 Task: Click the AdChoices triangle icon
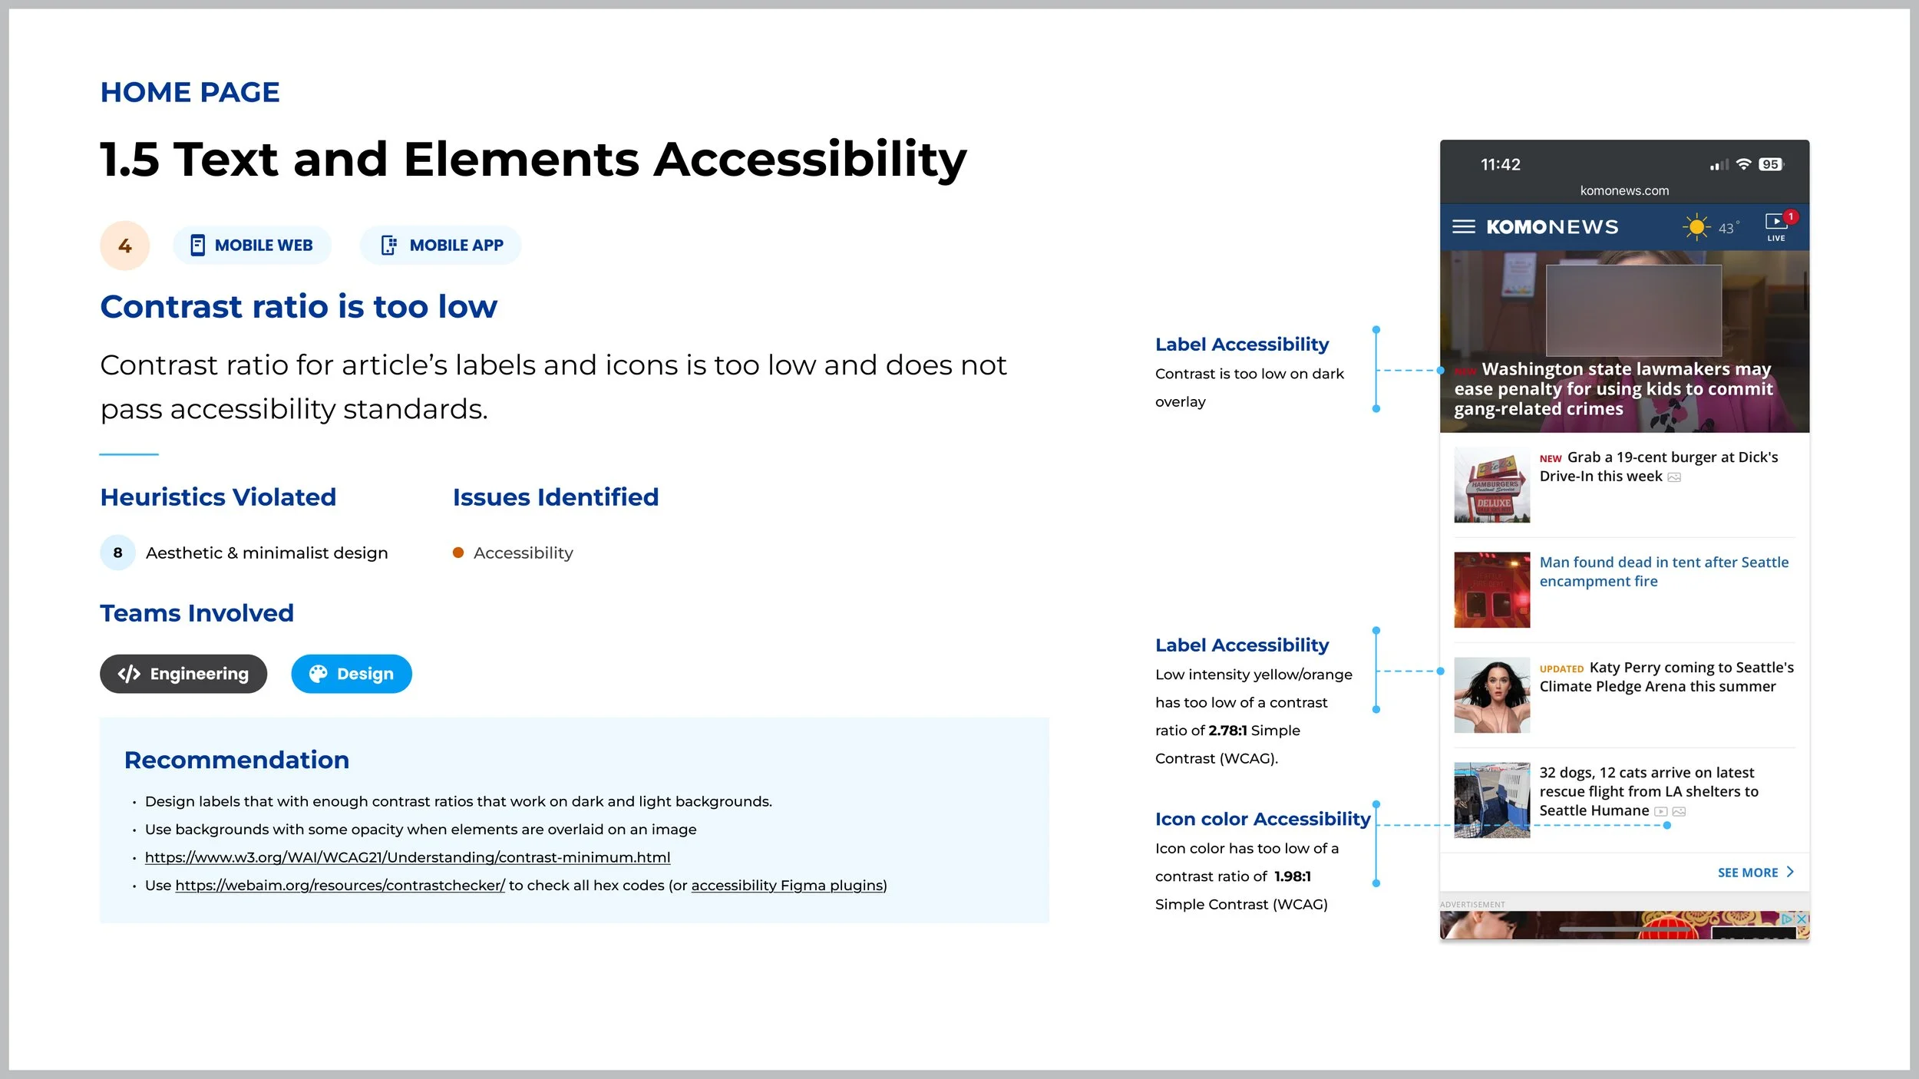[x=1788, y=918]
